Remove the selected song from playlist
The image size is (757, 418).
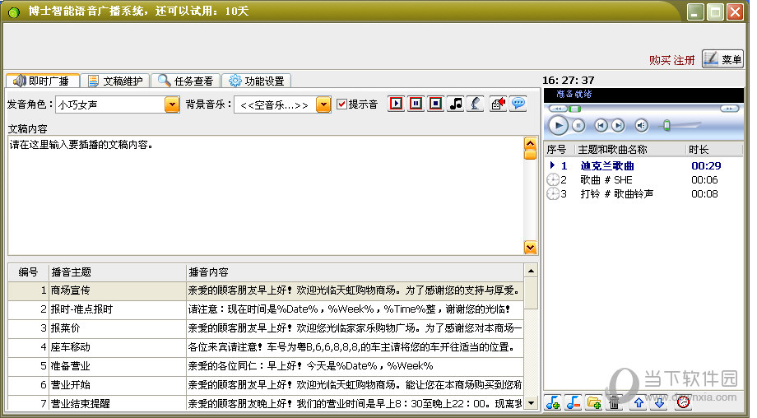[x=573, y=402]
